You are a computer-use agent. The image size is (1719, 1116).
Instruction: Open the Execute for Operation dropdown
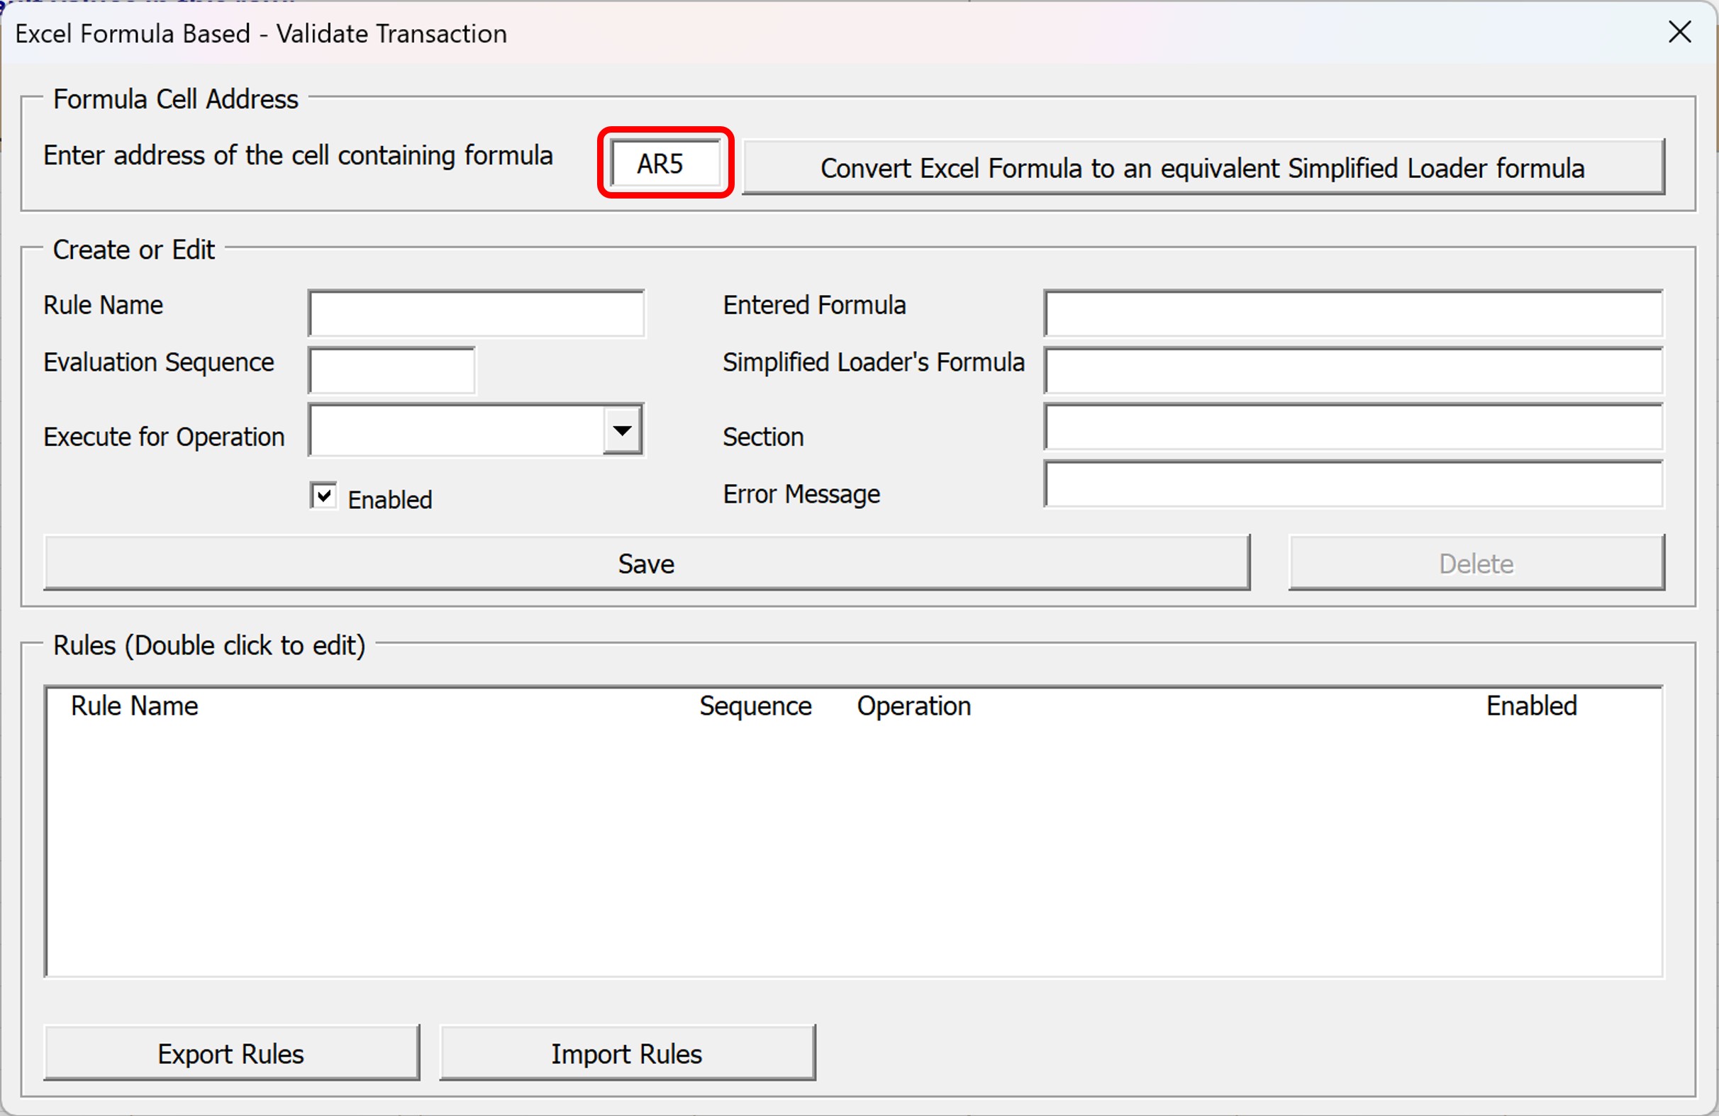click(x=624, y=430)
